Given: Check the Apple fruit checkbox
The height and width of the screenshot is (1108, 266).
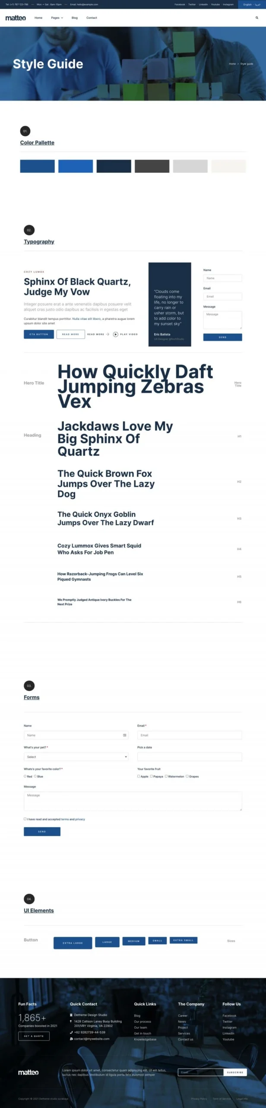Looking at the screenshot, I should click(139, 776).
